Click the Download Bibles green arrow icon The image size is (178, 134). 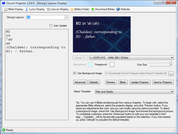[93, 9]
